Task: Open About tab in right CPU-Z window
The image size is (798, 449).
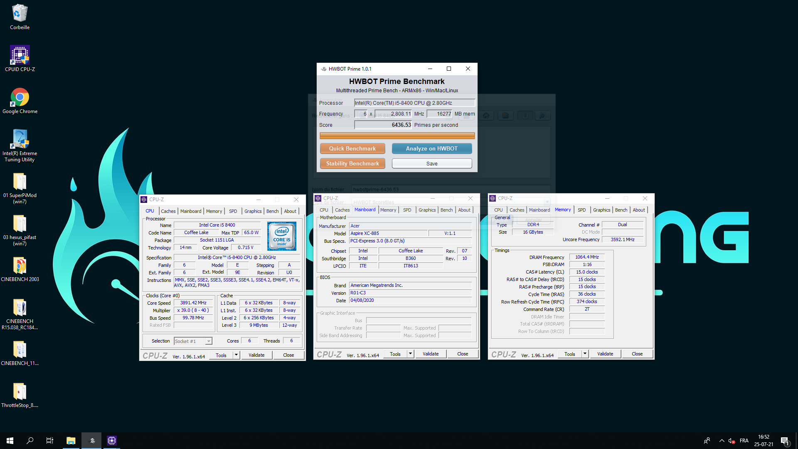Action: coord(639,210)
